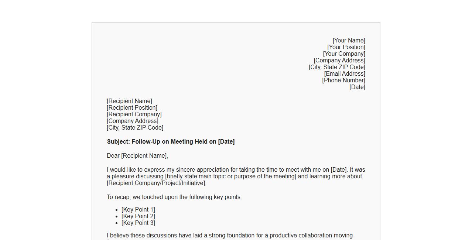Select the [Key Point 2] bullet item
472x240 pixels.
138,216
